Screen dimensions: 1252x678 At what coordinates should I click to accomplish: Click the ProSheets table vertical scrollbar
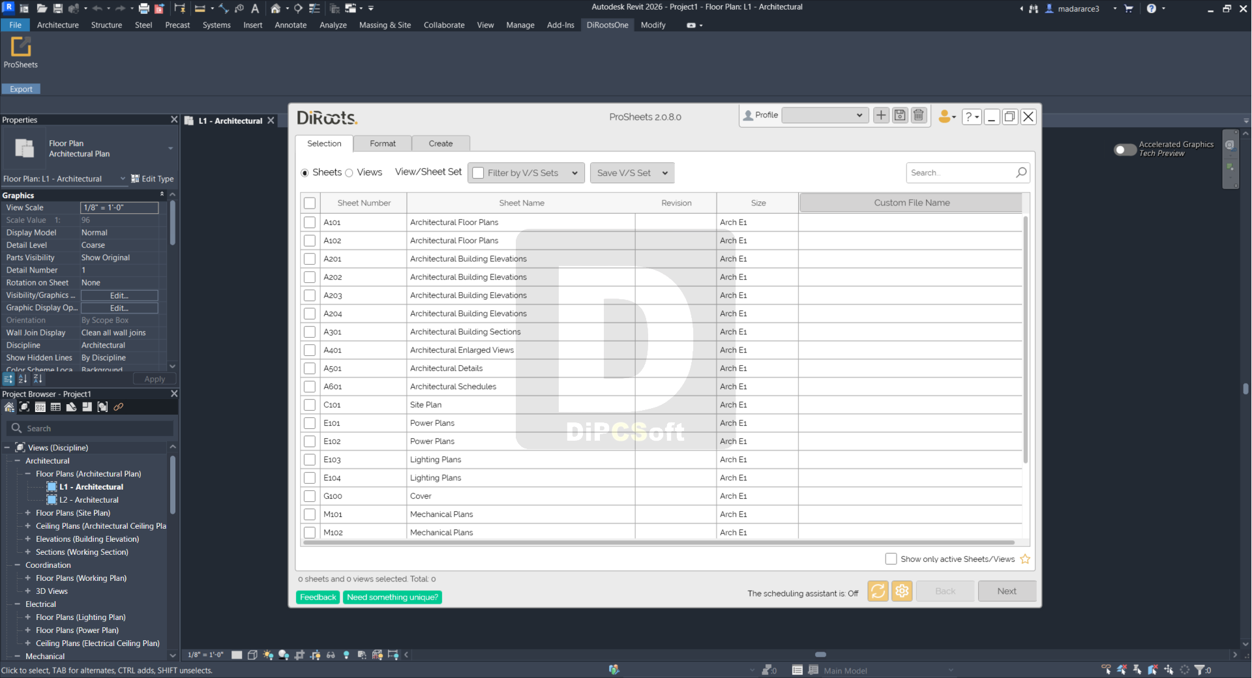point(1026,339)
